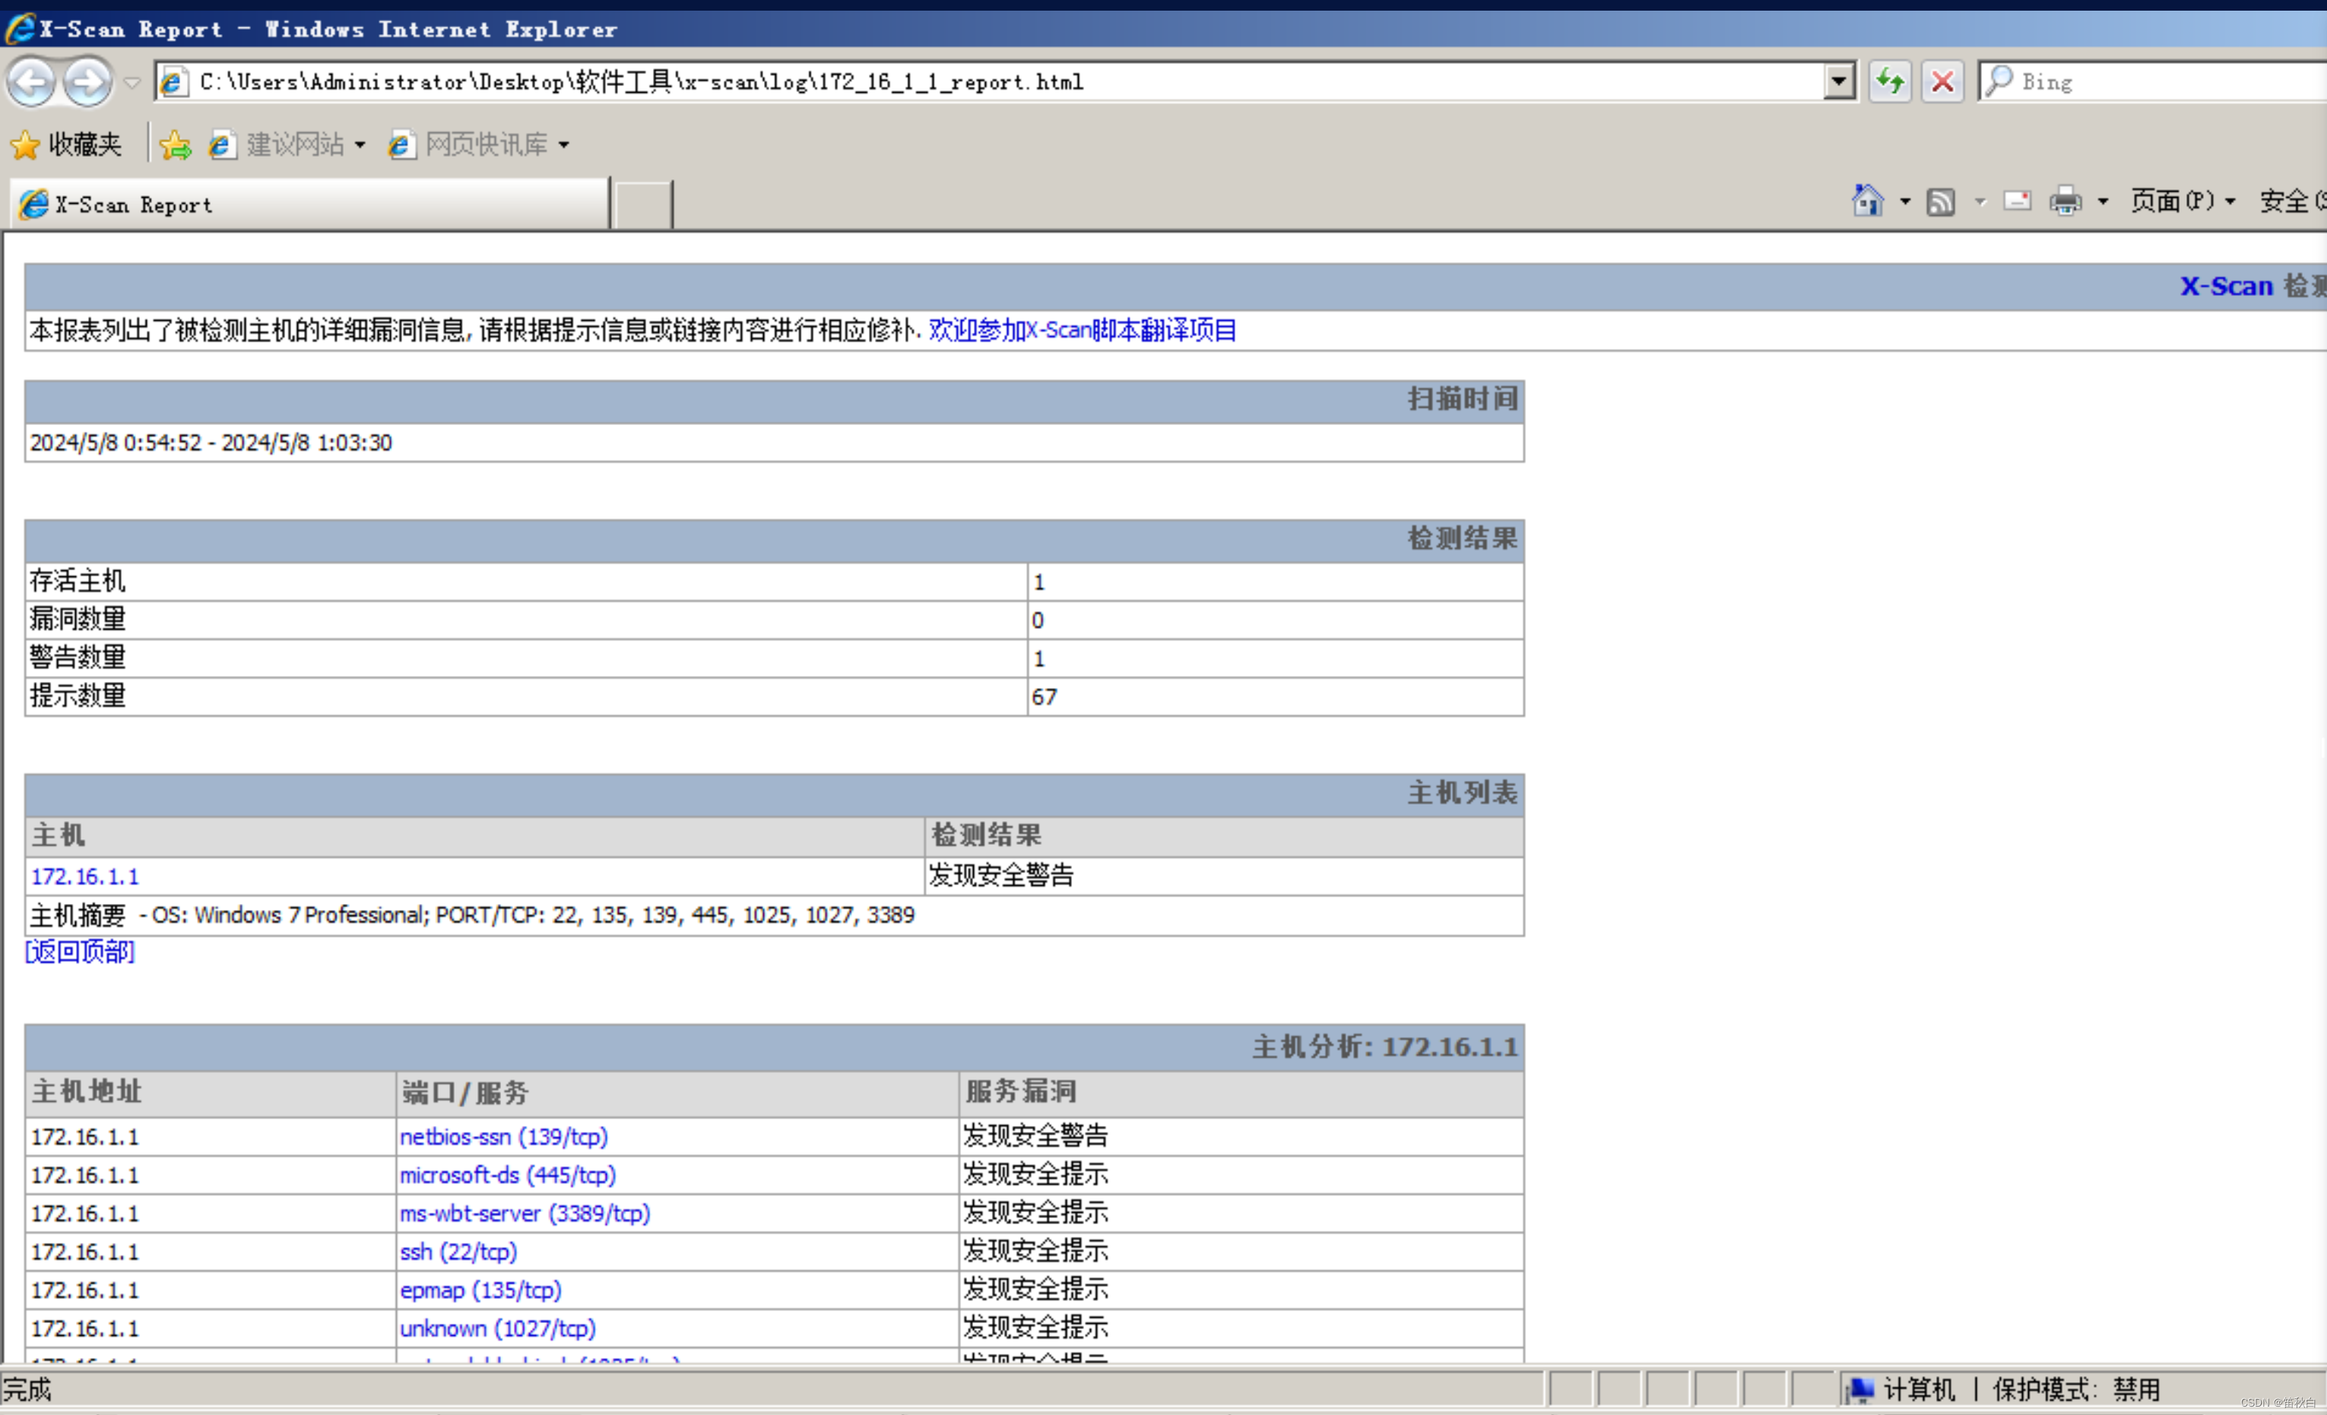Click the 计算机 security zone icon in status bar
This screenshot has height=1415, width=2327.
click(x=1860, y=1389)
